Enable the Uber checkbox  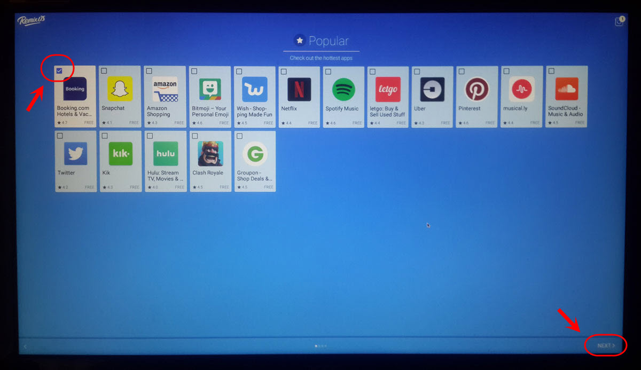point(417,71)
